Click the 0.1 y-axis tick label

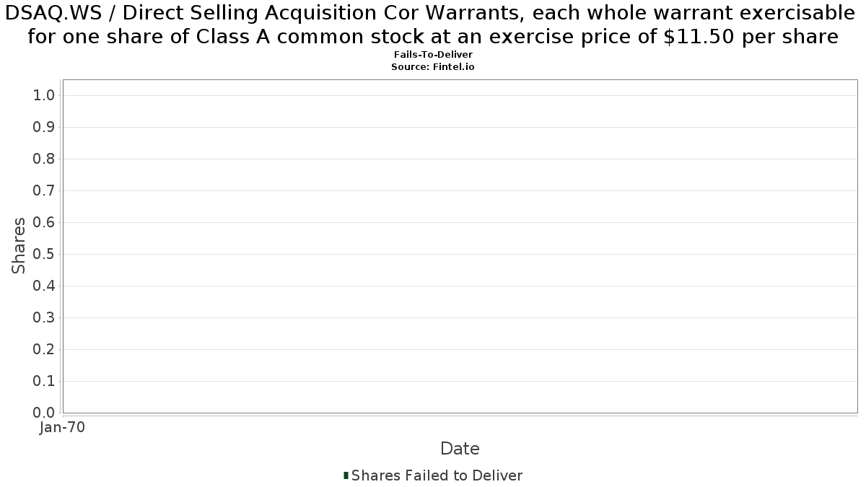(44, 382)
